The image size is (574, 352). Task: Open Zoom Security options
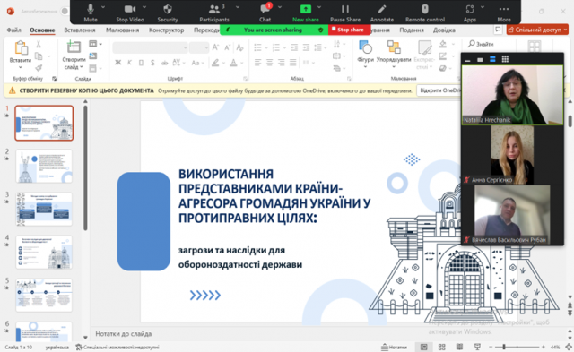tap(168, 13)
